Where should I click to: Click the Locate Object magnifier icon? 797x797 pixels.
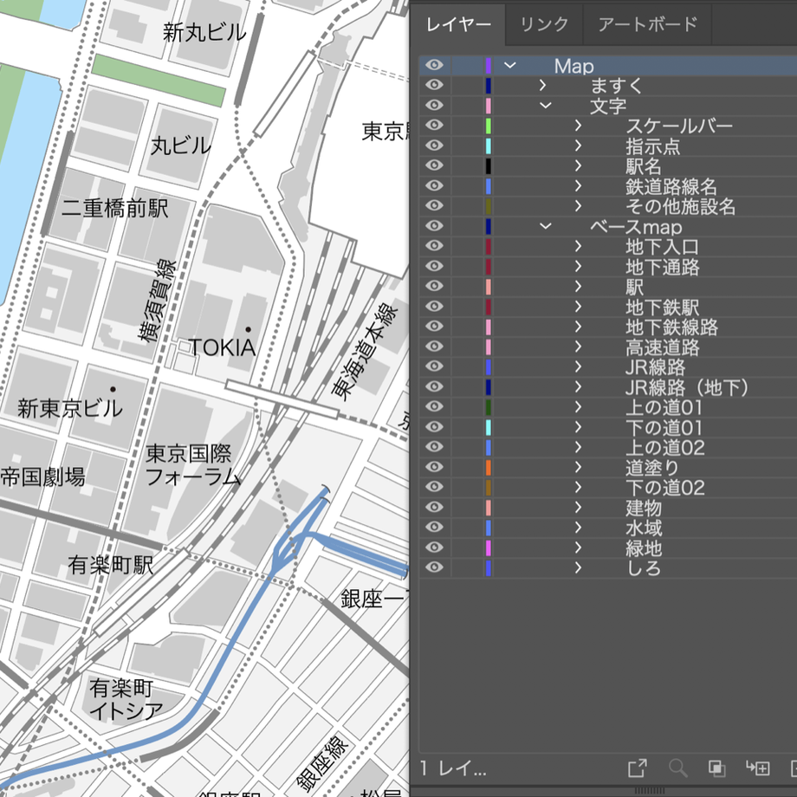point(677,768)
